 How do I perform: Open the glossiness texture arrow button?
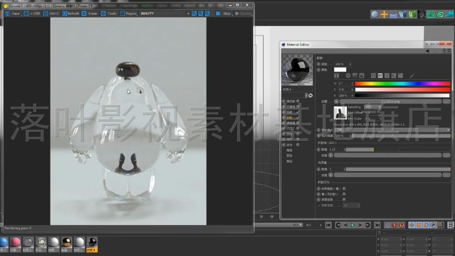point(331,175)
